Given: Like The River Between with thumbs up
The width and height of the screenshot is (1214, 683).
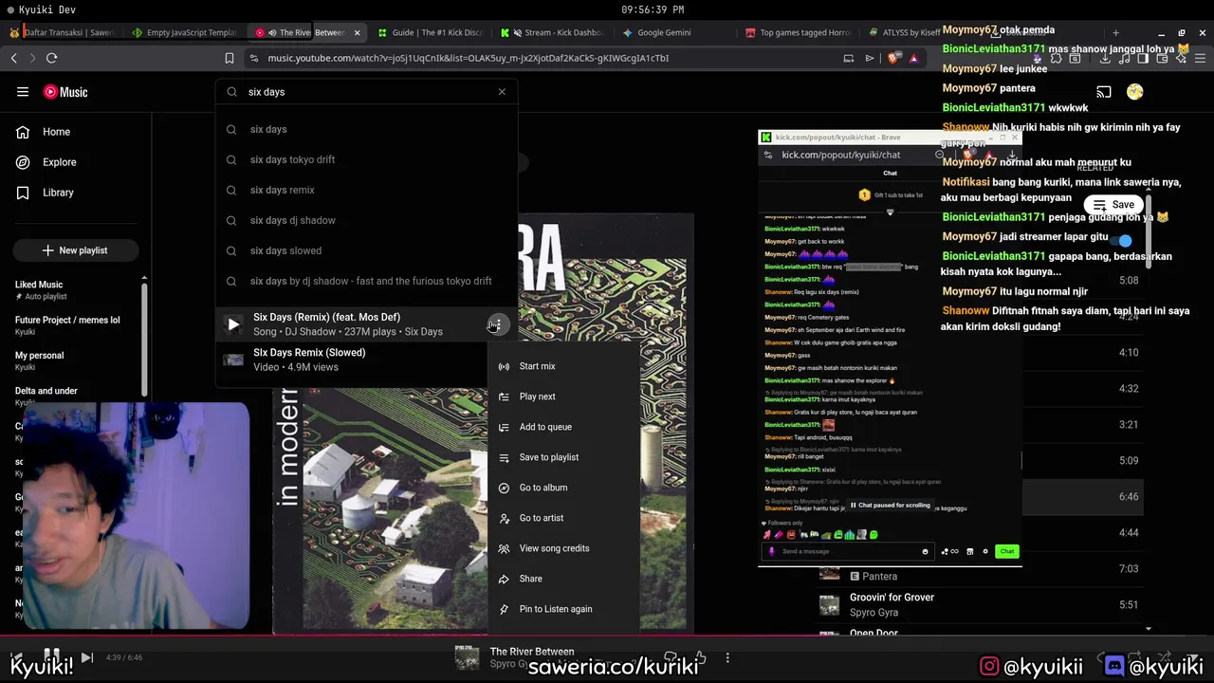Looking at the screenshot, I should (700, 657).
